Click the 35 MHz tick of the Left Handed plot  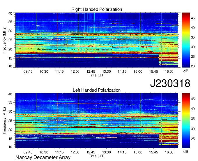tap(10, 102)
